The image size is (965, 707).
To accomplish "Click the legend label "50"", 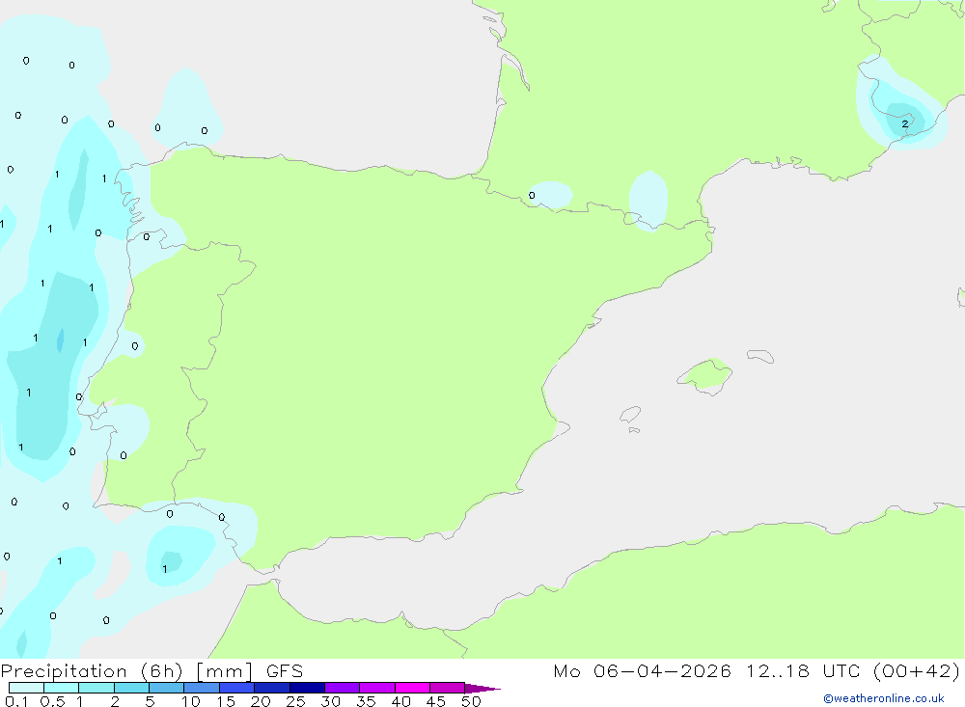I will 471,701.
